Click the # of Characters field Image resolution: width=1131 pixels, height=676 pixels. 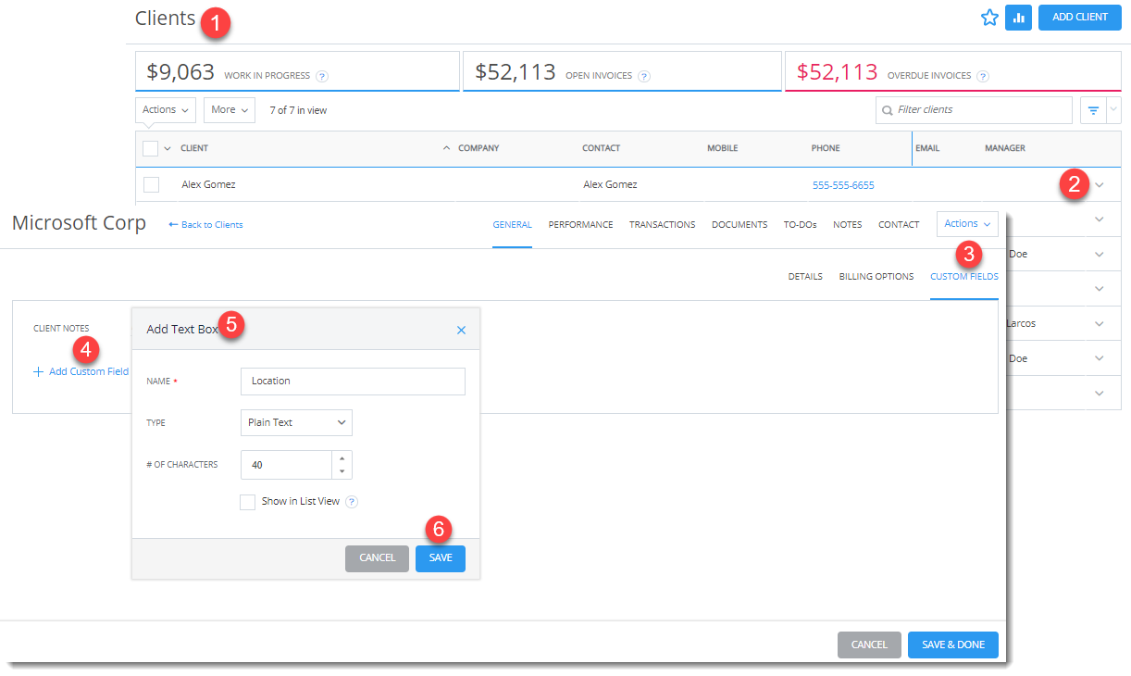coord(286,465)
